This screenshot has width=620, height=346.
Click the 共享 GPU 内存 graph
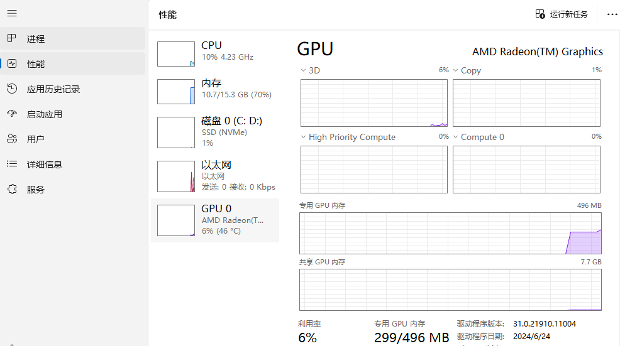(450, 290)
